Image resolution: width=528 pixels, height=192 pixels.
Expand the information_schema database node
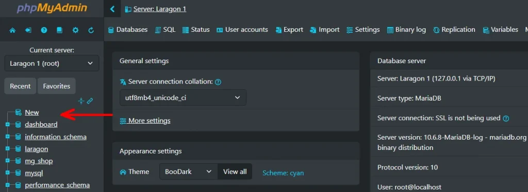pyautogui.click(x=7, y=137)
